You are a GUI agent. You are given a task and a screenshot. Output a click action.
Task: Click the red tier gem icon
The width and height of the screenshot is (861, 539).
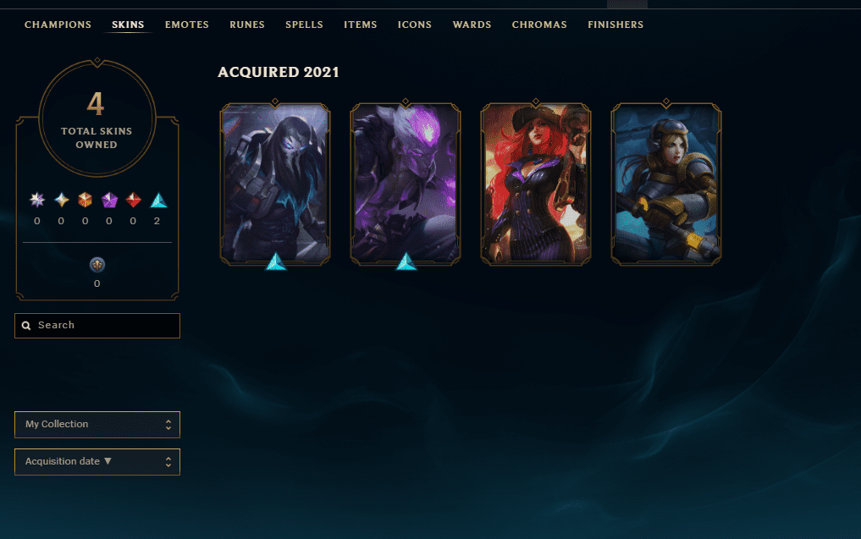pos(133,200)
